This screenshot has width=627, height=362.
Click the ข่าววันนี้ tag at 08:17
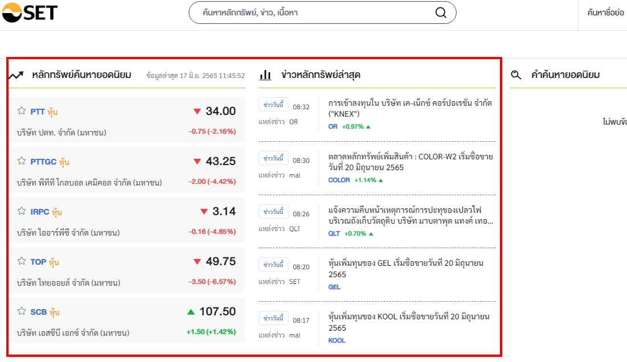[x=273, y=318]
